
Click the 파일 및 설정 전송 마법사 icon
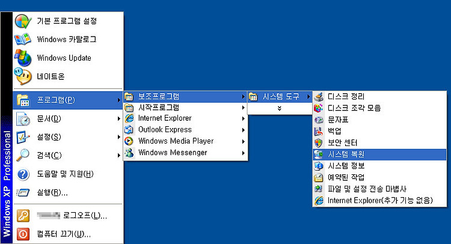coord(319,189)
